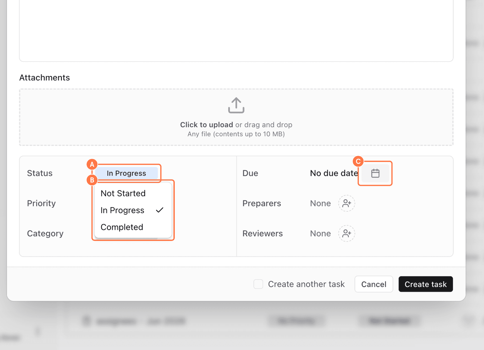This screenshot has width=484, height=350.
Task: Click the Category label
Action: coord(45,233)
